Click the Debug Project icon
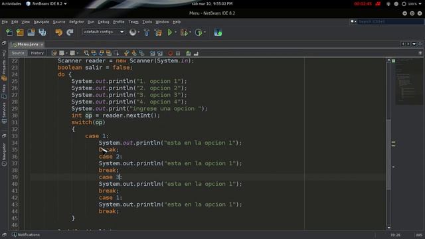The height and width of the screenshot is (239, 425). tap(184, 33)
